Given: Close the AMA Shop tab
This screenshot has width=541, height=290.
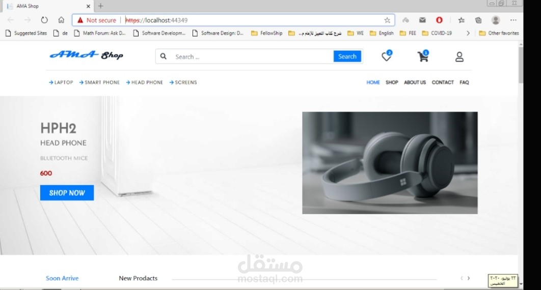Looking at the screenshot, I should 88,6.
